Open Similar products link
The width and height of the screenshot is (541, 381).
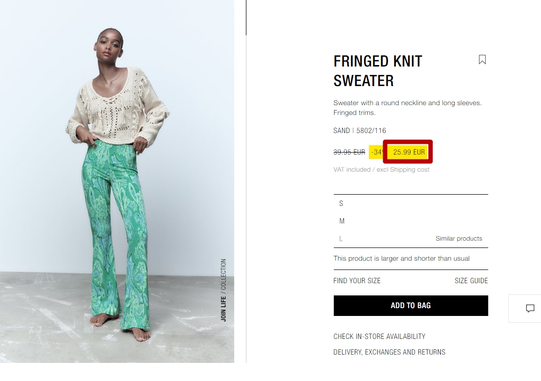pyautogui.click(x=458, y=239)
